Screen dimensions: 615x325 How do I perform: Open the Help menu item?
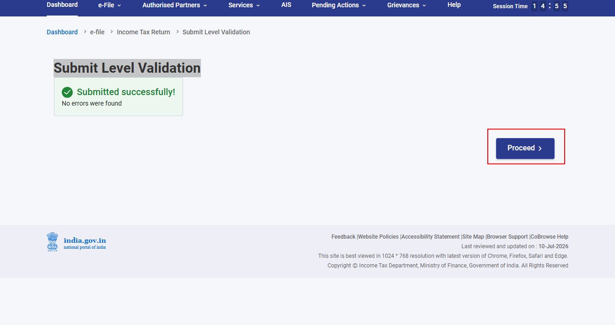click(x=454, y=5)
